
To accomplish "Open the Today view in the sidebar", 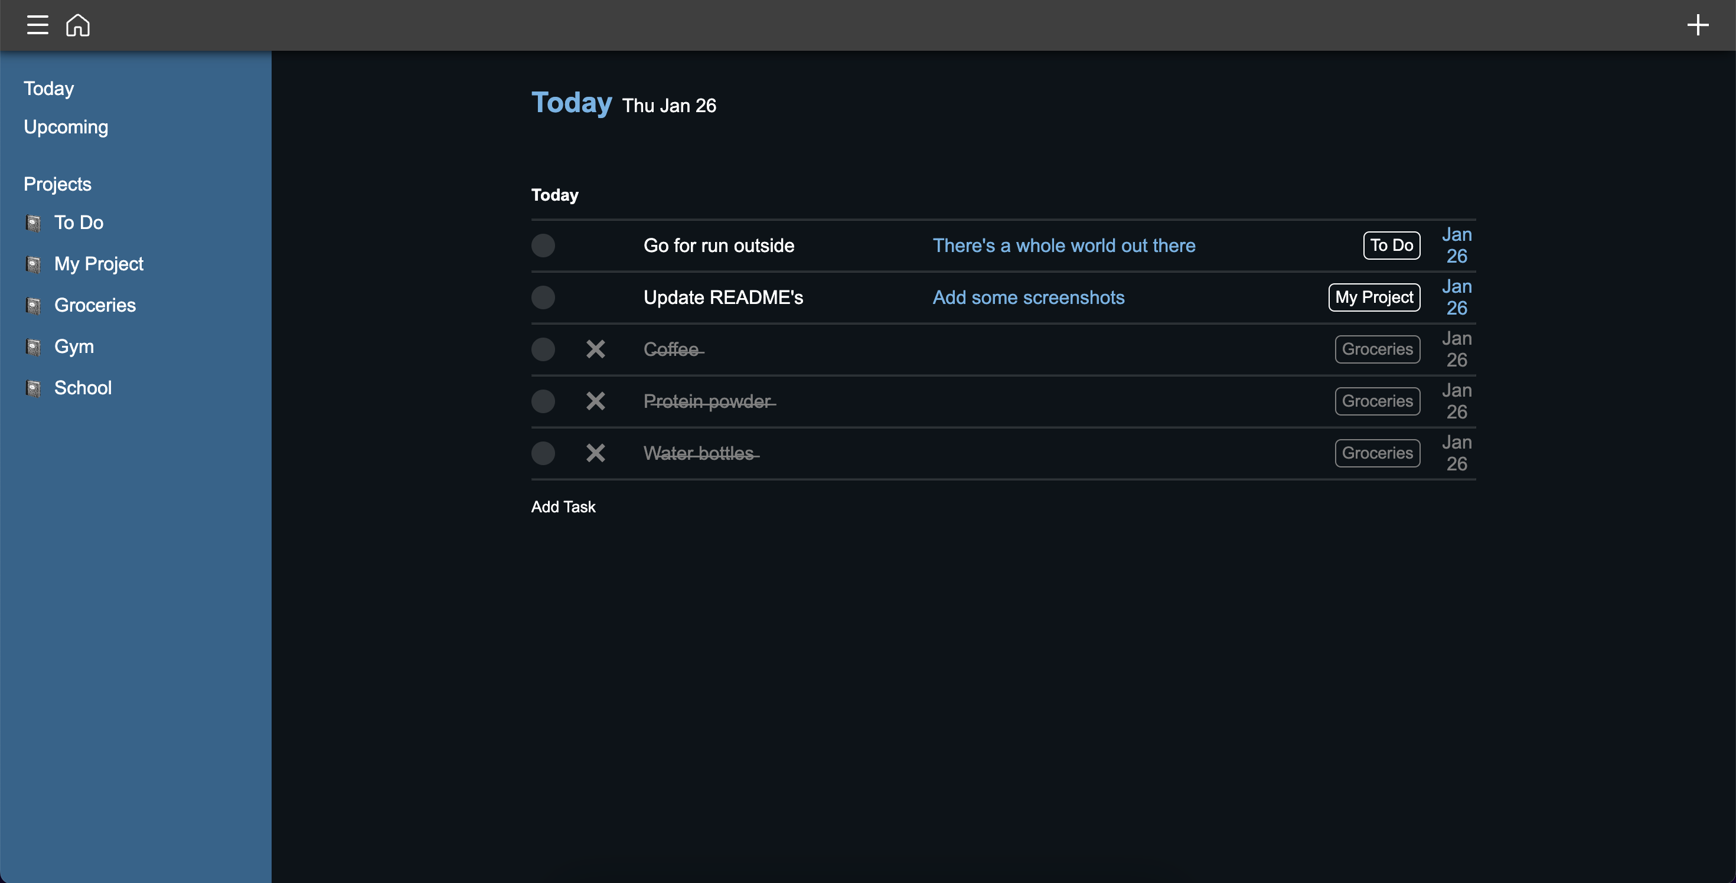I will 48,88.
